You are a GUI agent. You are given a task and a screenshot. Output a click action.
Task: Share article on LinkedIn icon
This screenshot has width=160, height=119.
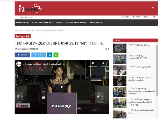pyautogui.click(x=49, y=55)
